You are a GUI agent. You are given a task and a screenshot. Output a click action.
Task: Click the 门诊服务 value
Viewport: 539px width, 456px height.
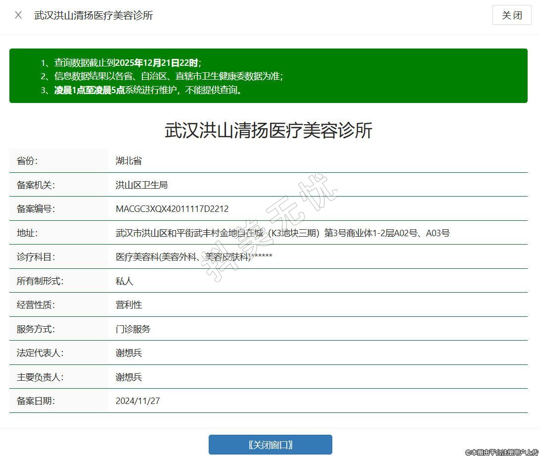coord(133,329)
